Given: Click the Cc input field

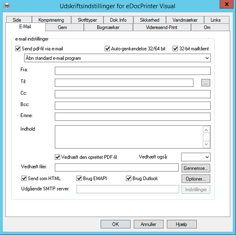Looking at the screenshot, I should [133, 94].
